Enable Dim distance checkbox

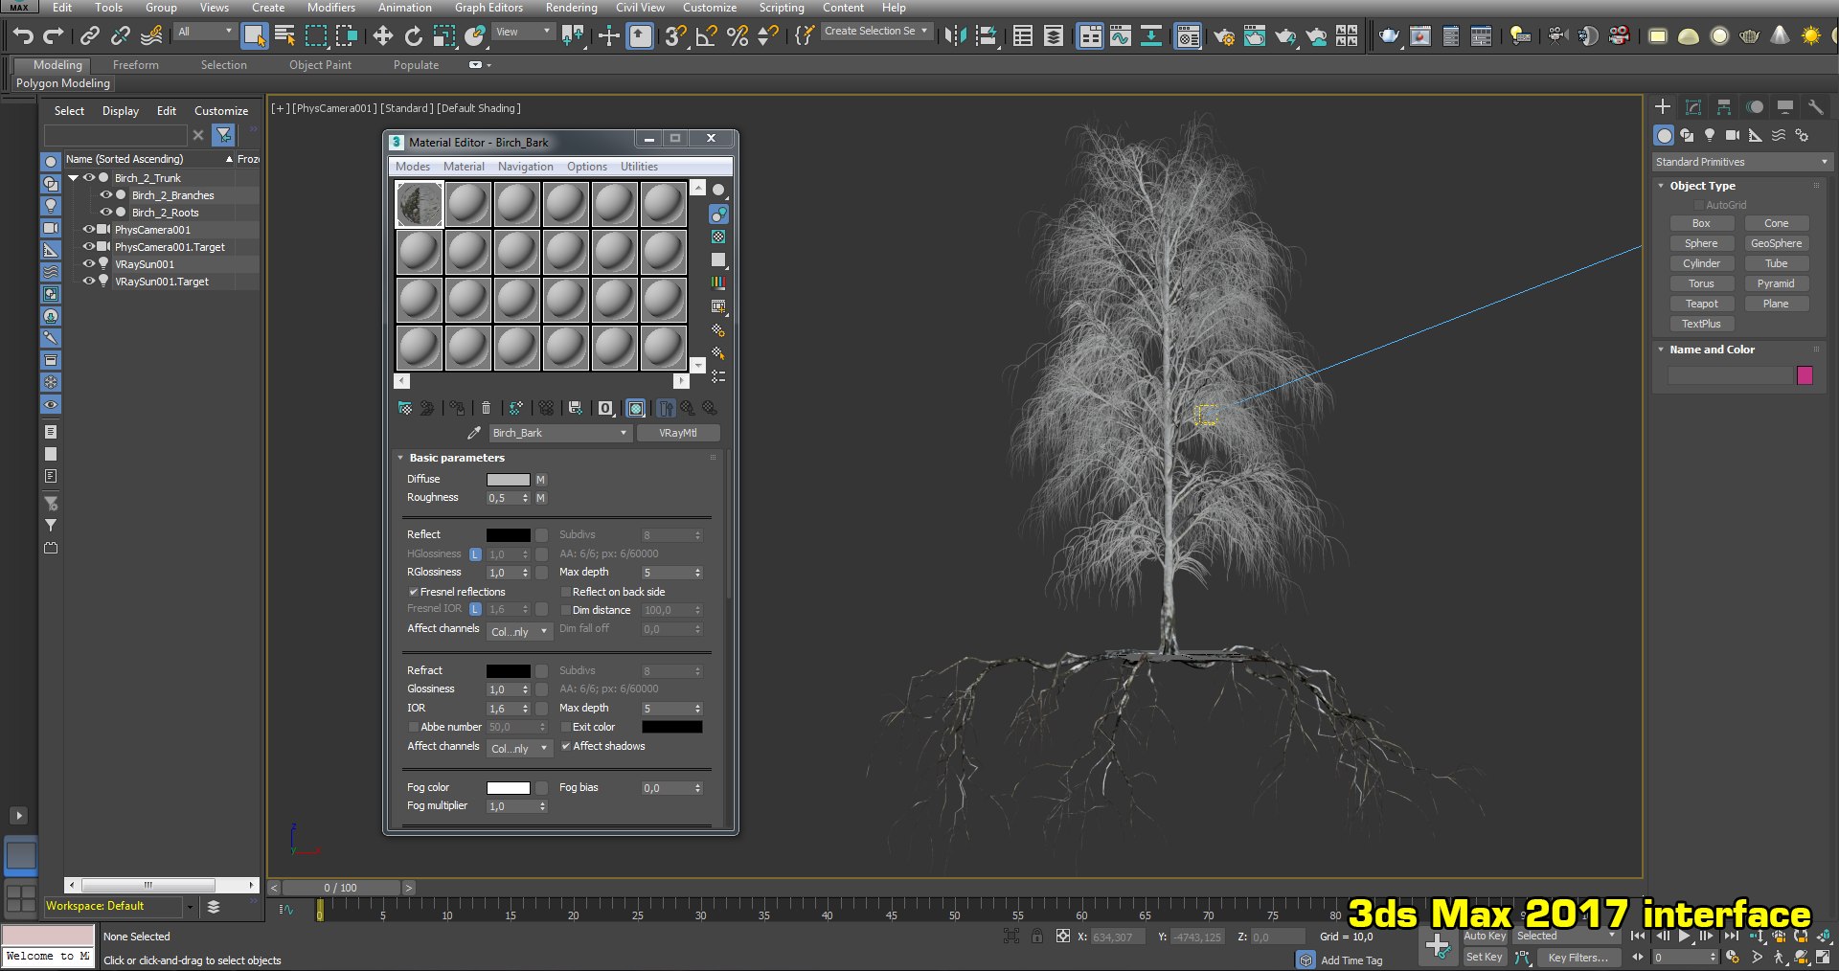(565, 610)
